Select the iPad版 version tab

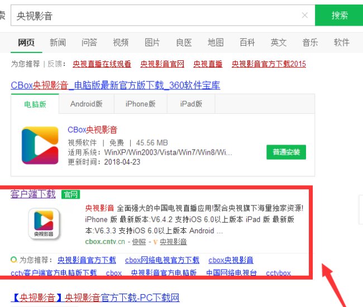191,104
